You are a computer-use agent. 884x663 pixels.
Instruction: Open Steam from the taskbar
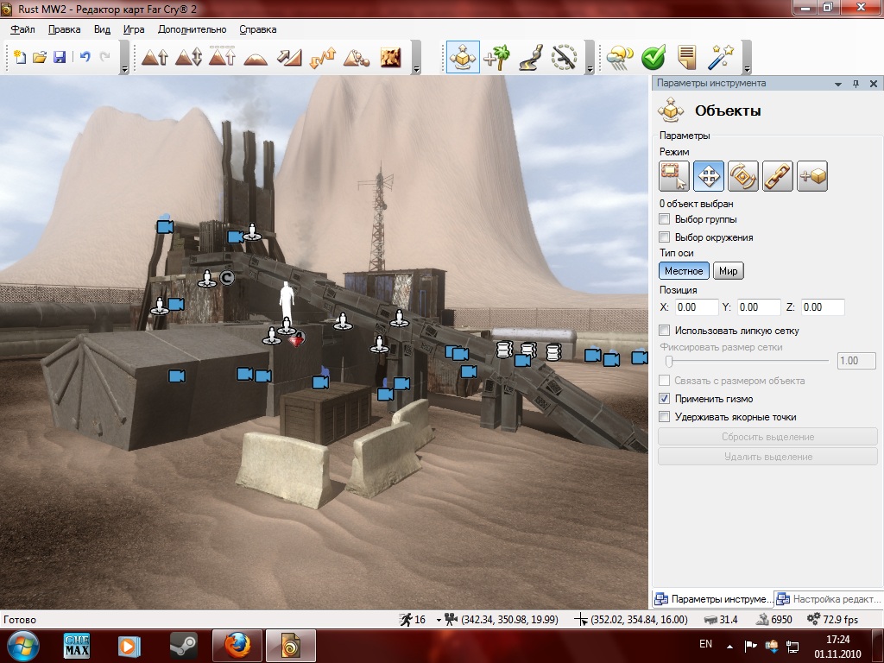[x=183, y=646]
